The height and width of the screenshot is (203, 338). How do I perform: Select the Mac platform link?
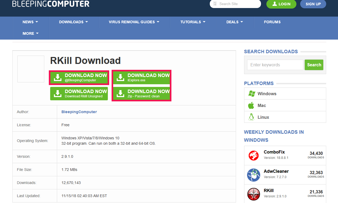click(262, 105)
